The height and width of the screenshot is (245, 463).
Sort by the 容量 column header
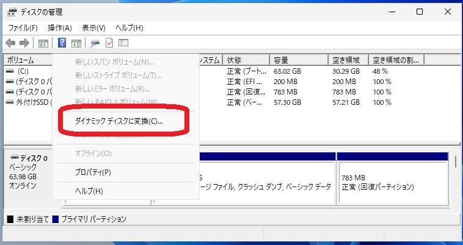299,60
